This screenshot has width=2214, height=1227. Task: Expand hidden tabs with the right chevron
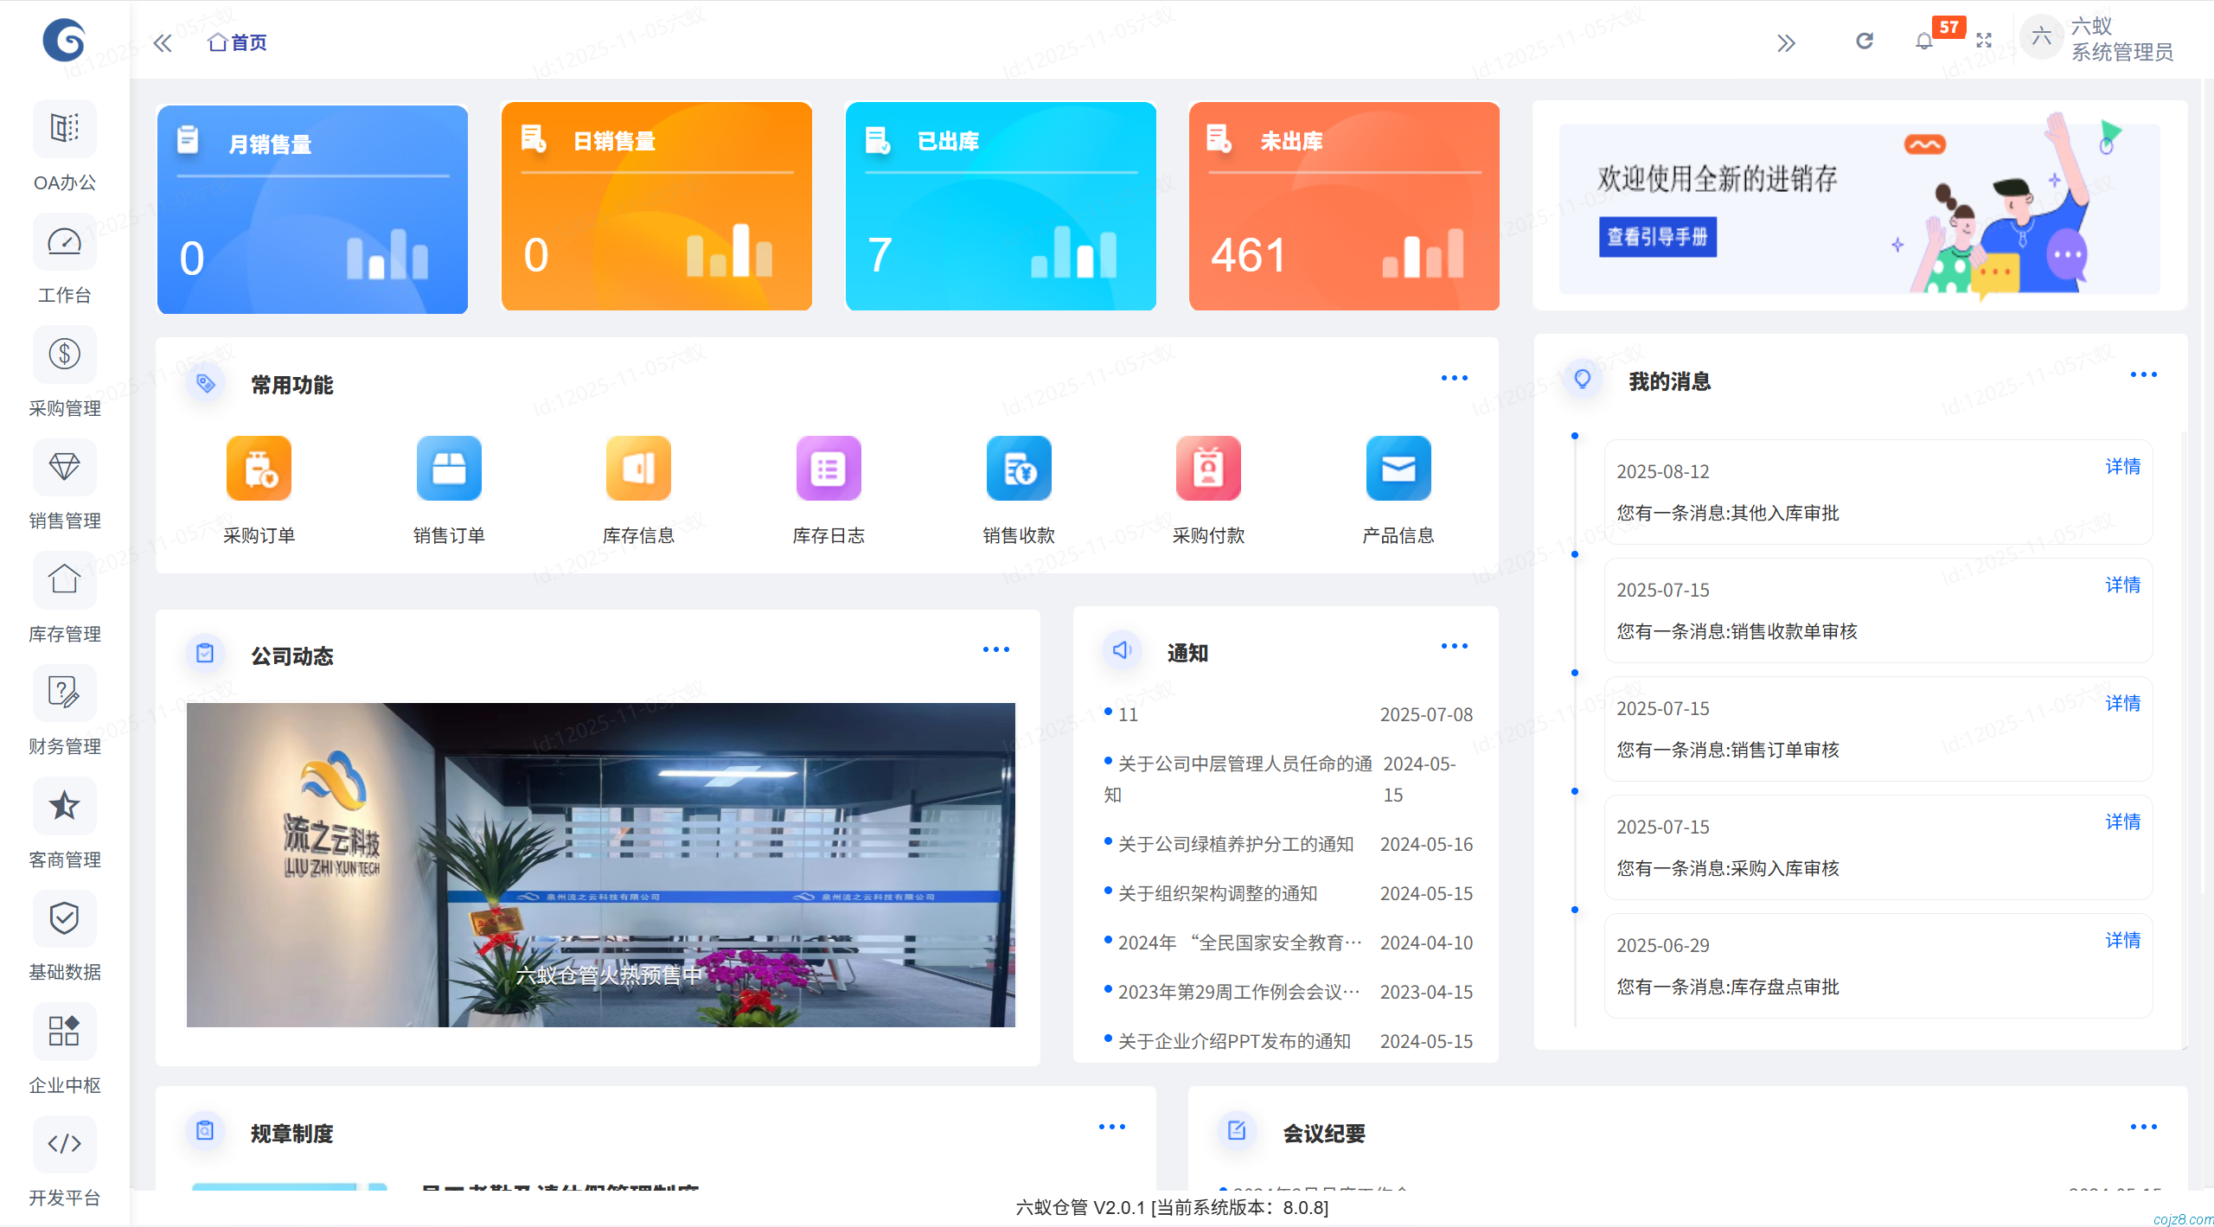click(1787, 42)
